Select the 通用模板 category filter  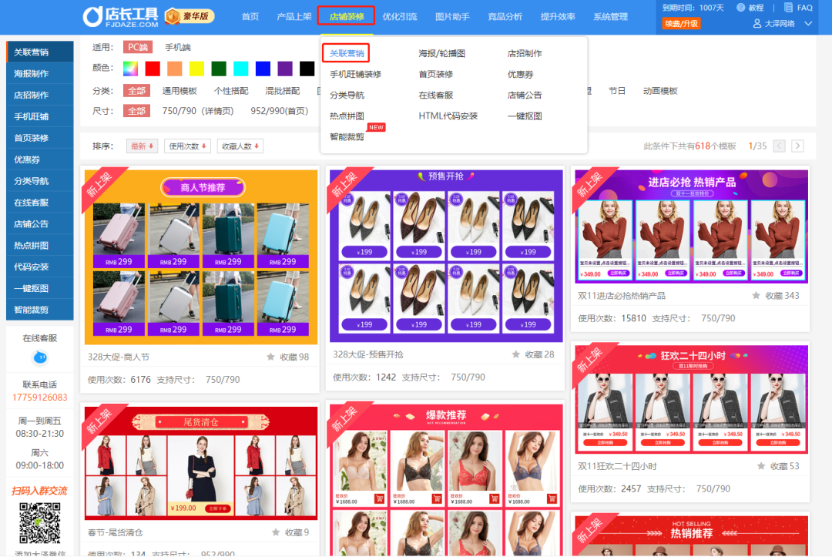[179, 91]
